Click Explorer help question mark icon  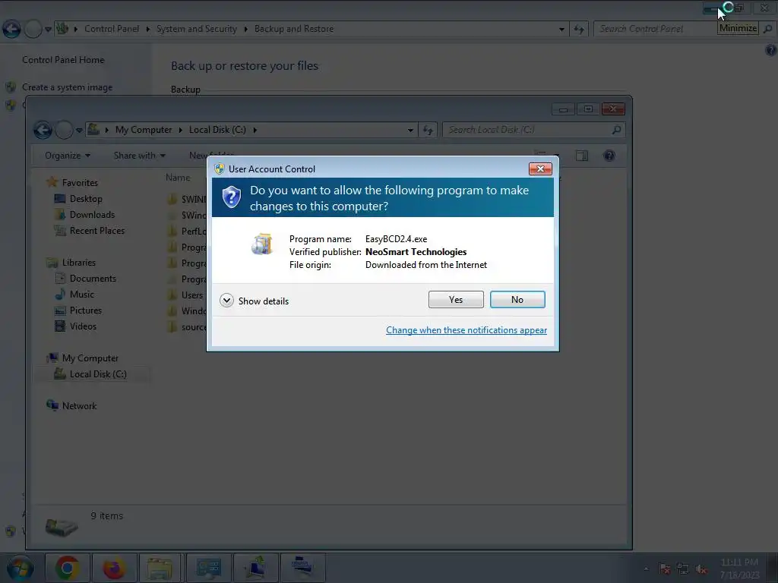pyautogui.click(x=609, y=156)
